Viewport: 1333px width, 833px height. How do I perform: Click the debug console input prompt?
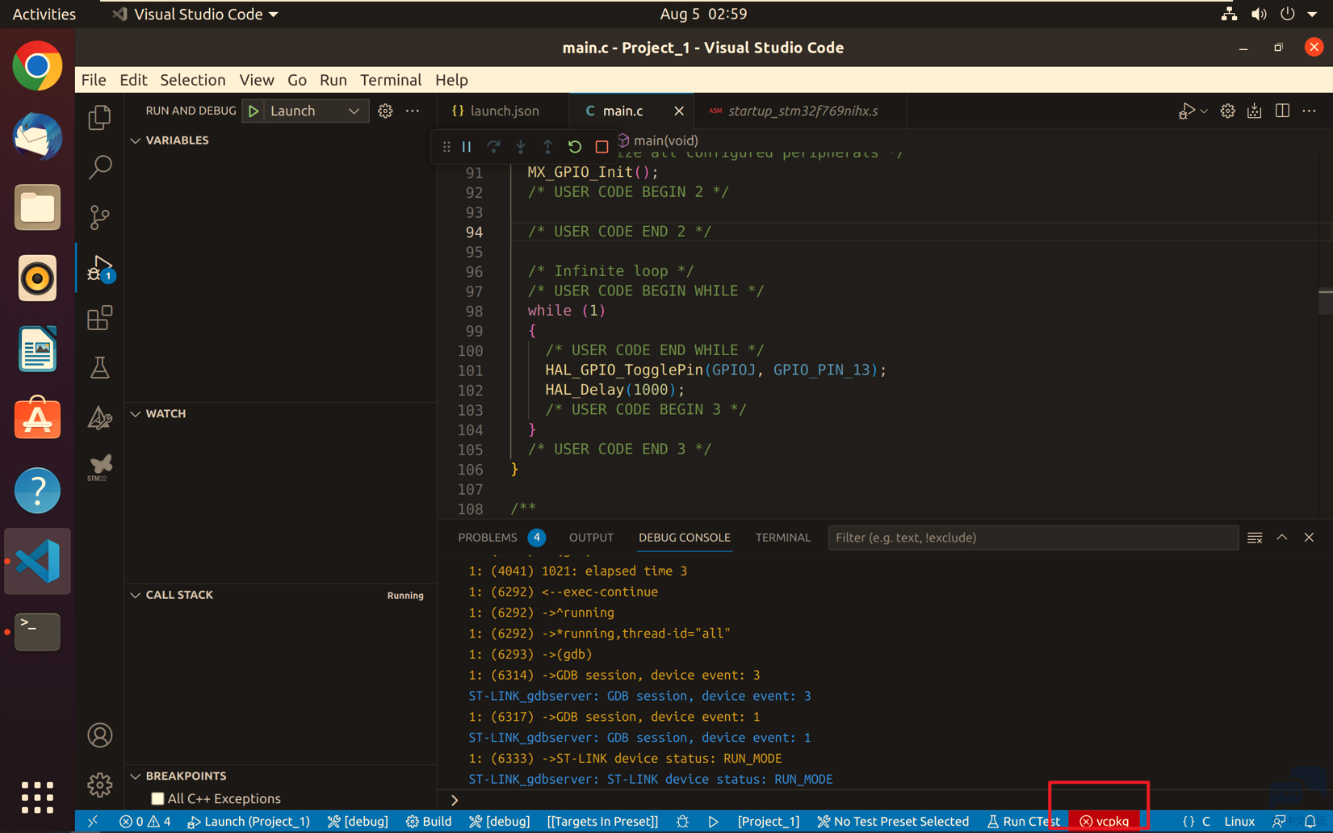[x=884, y=801]
